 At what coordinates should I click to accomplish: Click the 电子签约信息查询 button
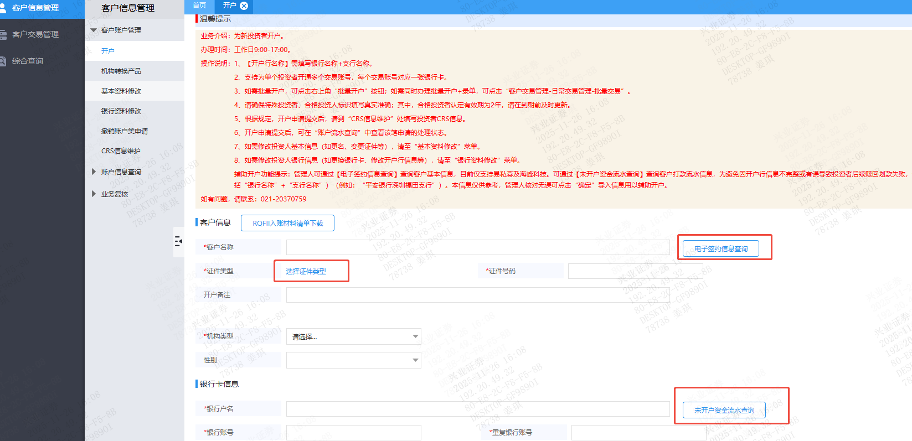coord(721,248)
